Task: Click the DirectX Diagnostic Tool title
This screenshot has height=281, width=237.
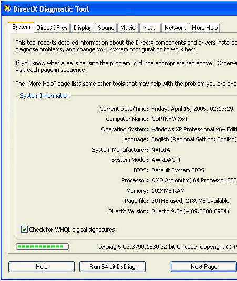Action: click(x=51, y=9)
